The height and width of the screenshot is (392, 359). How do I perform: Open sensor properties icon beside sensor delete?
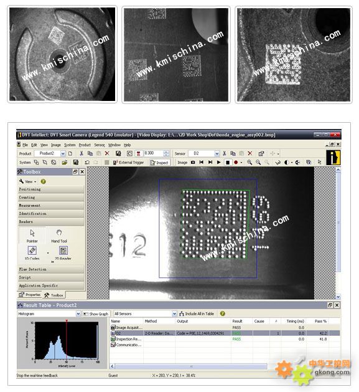261,153
